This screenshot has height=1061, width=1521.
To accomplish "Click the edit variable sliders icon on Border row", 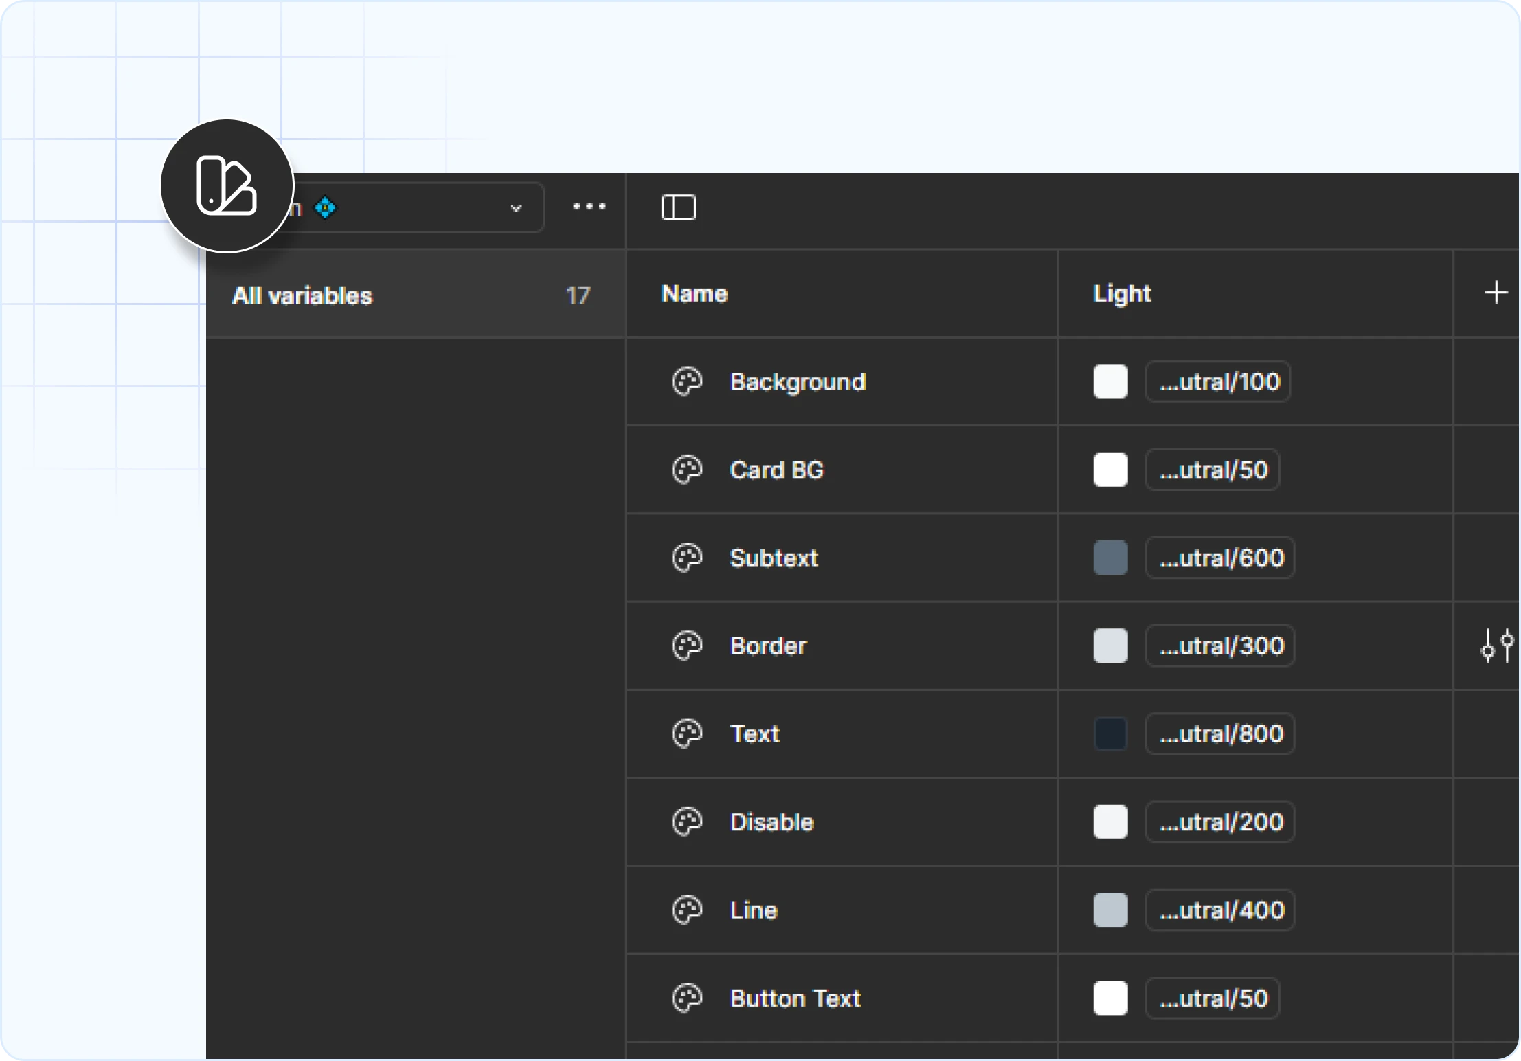I will (1496, 646).
